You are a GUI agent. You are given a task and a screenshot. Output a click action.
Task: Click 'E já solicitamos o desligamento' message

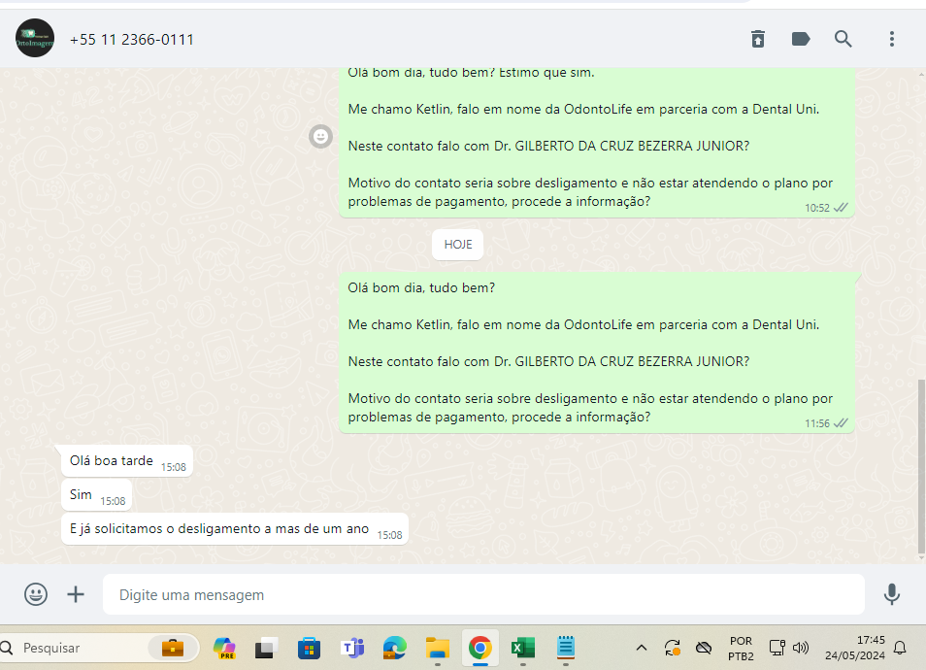[x=235, y=529]
